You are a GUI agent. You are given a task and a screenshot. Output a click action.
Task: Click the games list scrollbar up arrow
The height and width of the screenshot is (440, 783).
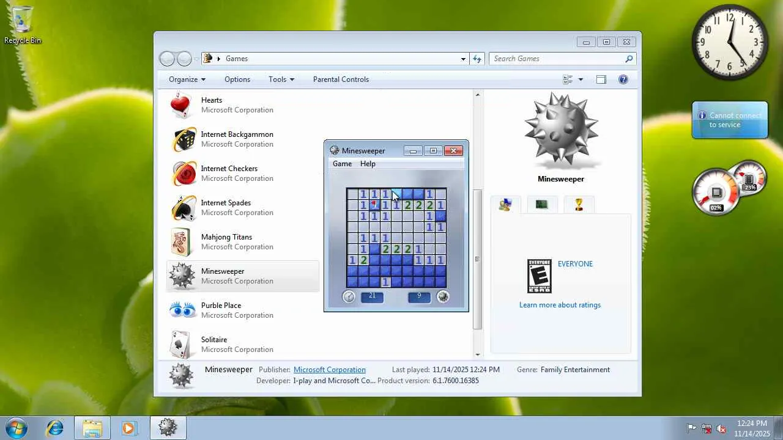pos(478,95)
